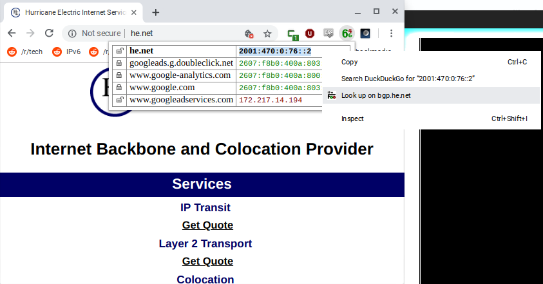Click the IPv6 address for www.google-analytics.com
Image resolution: width=543 pixels, height=284 pixels.
click(280, 75)
